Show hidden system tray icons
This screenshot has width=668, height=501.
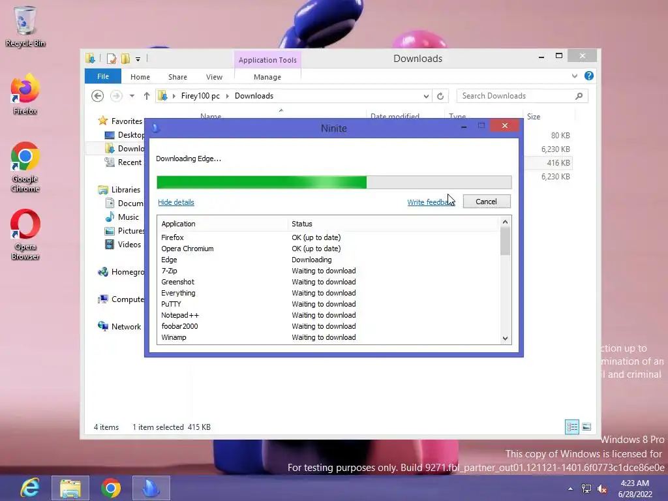(x=570, y=489)
